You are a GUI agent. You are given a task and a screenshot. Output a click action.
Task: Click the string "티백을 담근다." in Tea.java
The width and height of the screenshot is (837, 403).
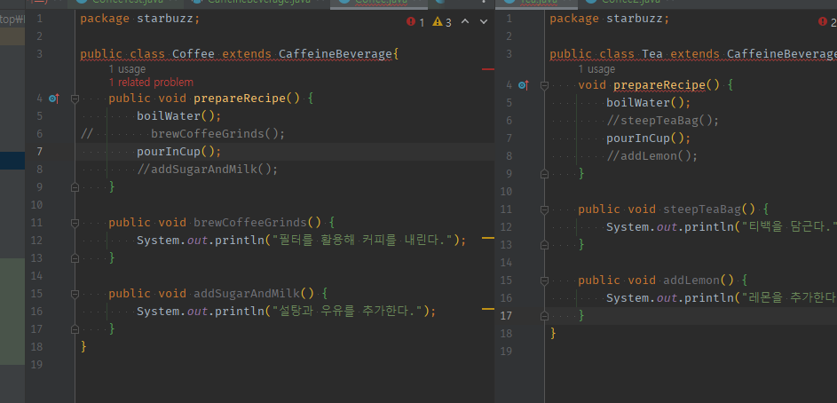point(789,227)
